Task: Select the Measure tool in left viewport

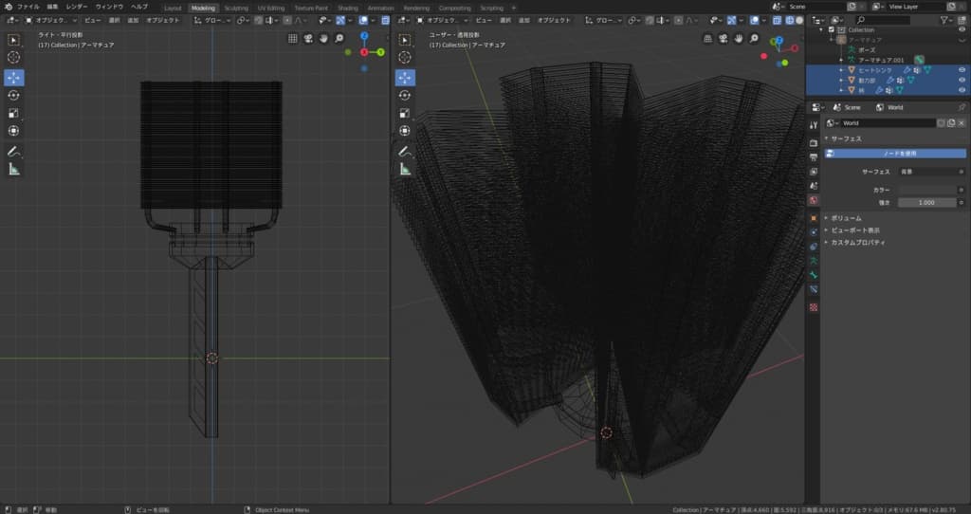Action: (x=14, y=169)
